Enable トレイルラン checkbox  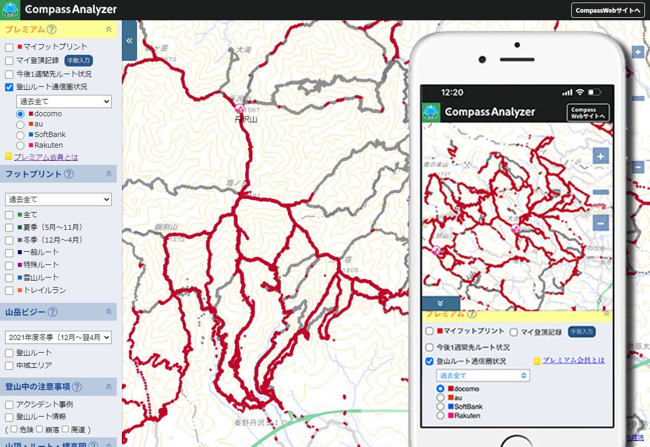click(9, 291)
